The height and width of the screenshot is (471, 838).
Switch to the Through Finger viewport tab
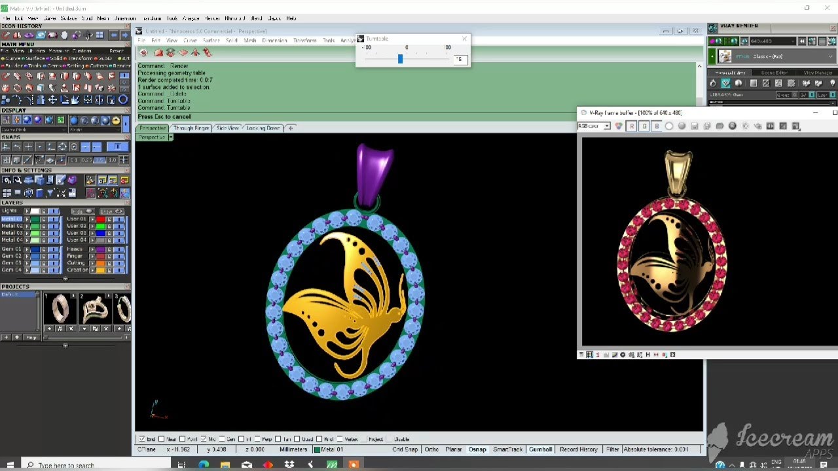point(191,128)
